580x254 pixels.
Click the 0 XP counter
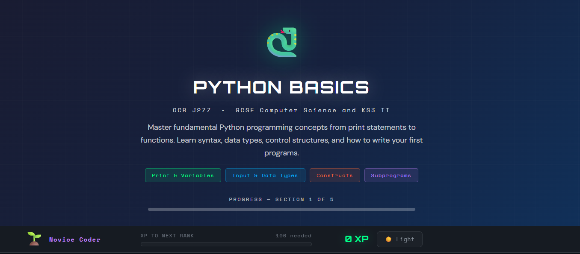point(357,239)
